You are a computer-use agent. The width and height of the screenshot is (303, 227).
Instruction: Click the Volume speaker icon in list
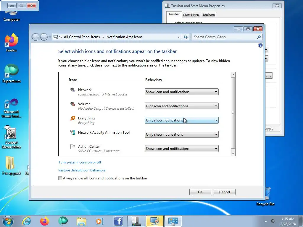point(73,104)
